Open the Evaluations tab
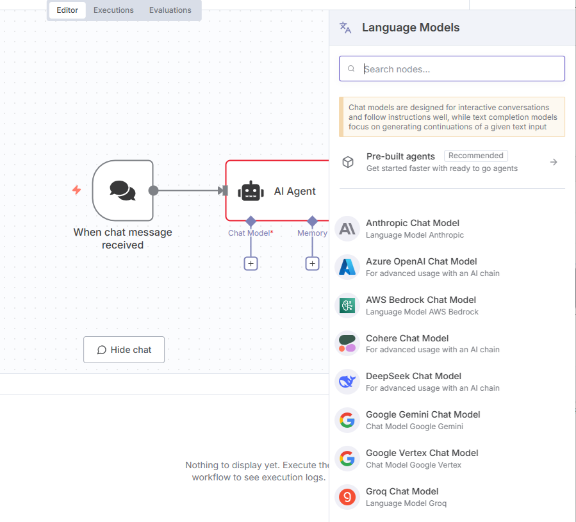The width and height of the screenshot is (576, 522). (170, 10)
